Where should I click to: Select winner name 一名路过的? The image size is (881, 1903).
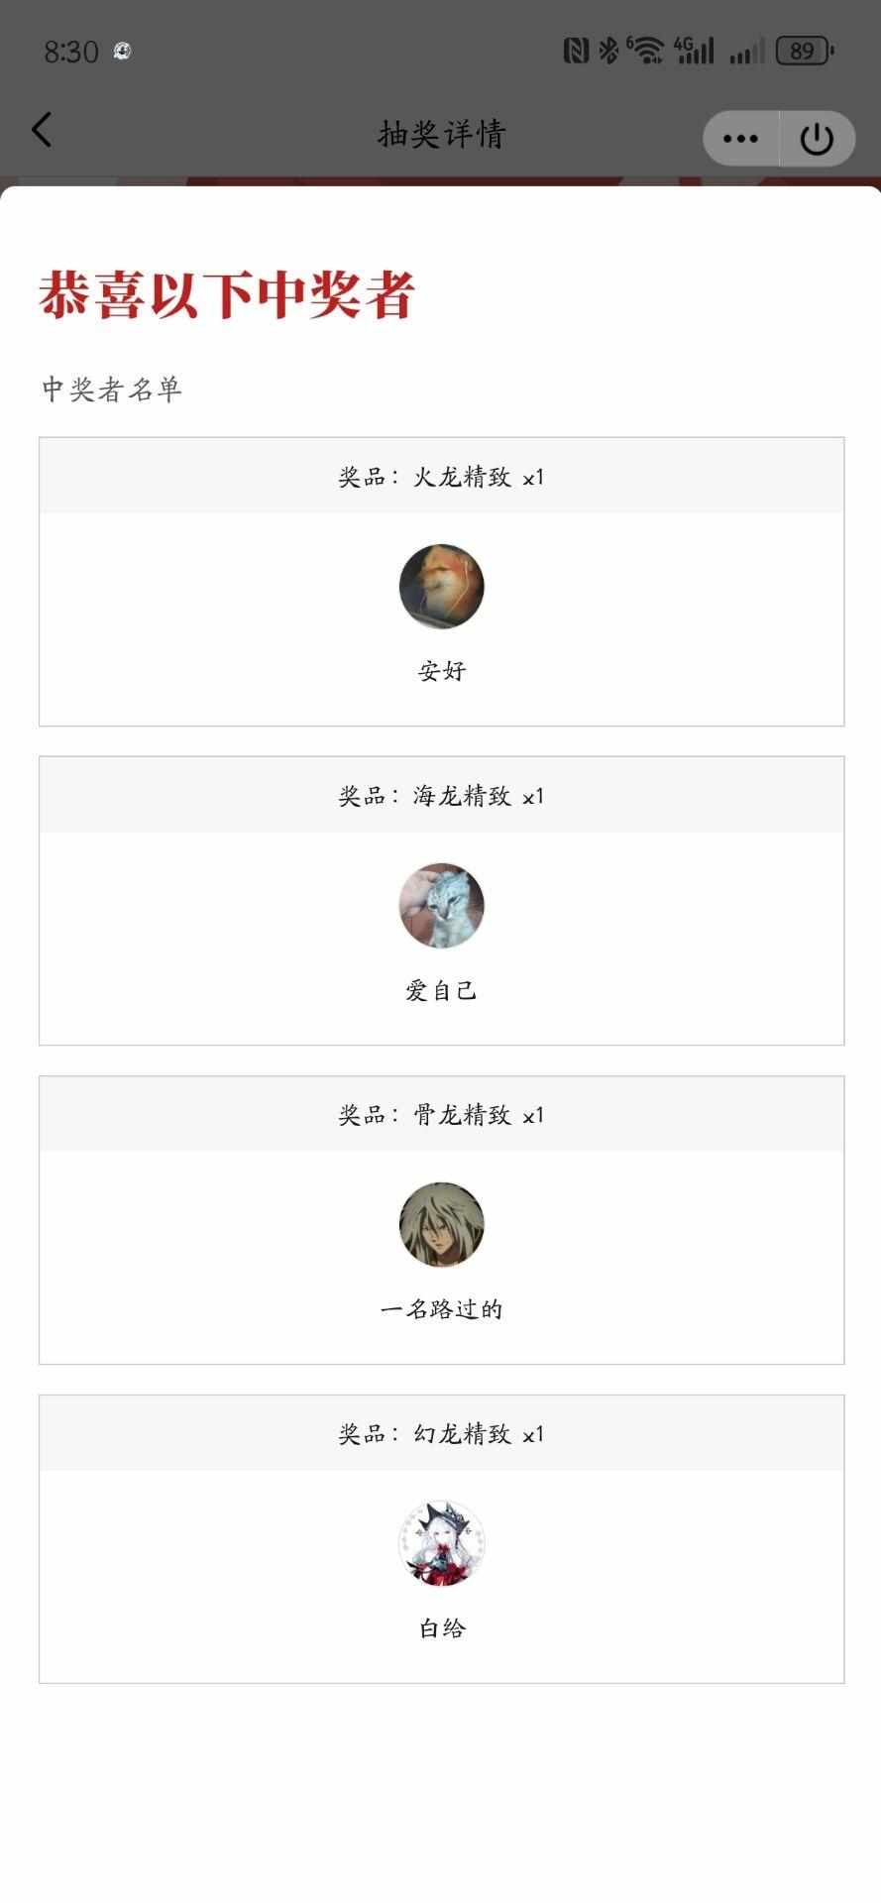pos(441,1309)
